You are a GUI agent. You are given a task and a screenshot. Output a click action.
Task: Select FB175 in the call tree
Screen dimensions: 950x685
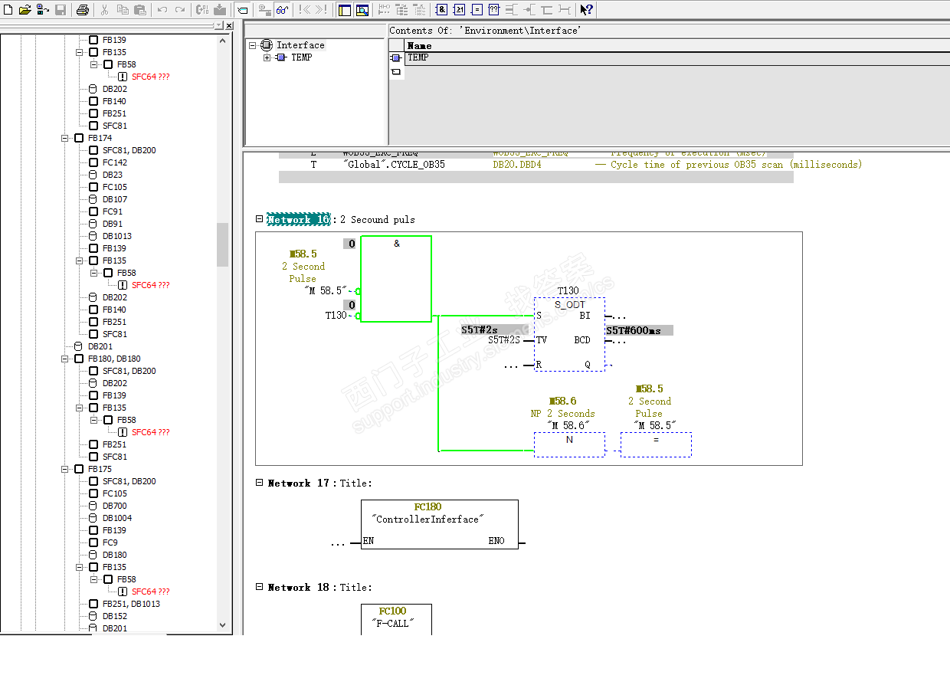pyautogui.click(x=100, y=469)
